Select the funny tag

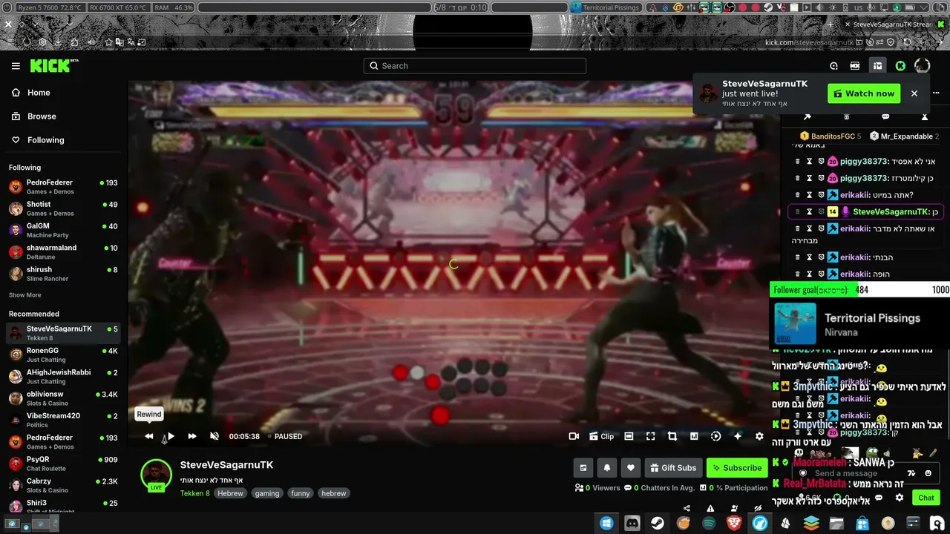(x=301, y=493)
